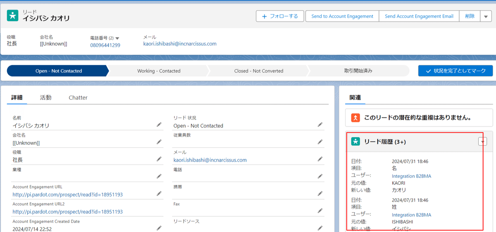Click 名前 value イシバシ カオリ in details
This screenshot has width=496, height=232.
coord(31,126)
